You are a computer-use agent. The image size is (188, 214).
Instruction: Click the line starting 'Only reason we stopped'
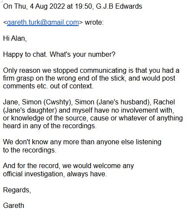click(91, 71)
